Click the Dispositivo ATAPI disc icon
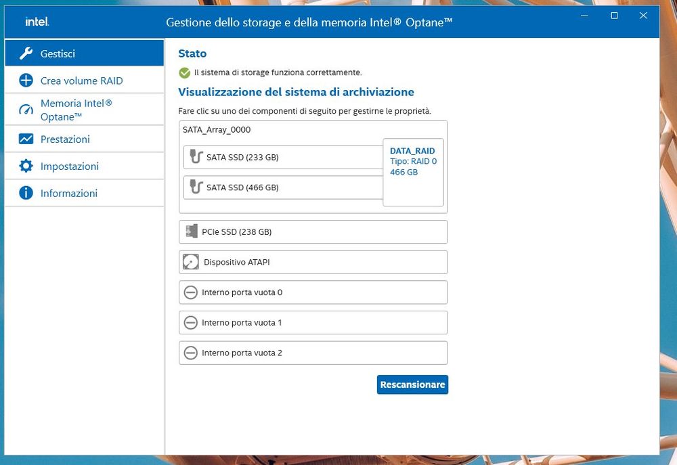The height and width of the screenshot is (465, 677). click(190, 262)
